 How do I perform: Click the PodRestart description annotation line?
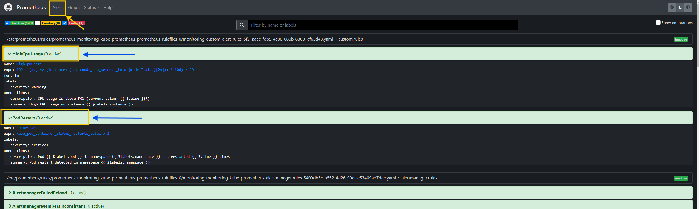coord(120,157)
